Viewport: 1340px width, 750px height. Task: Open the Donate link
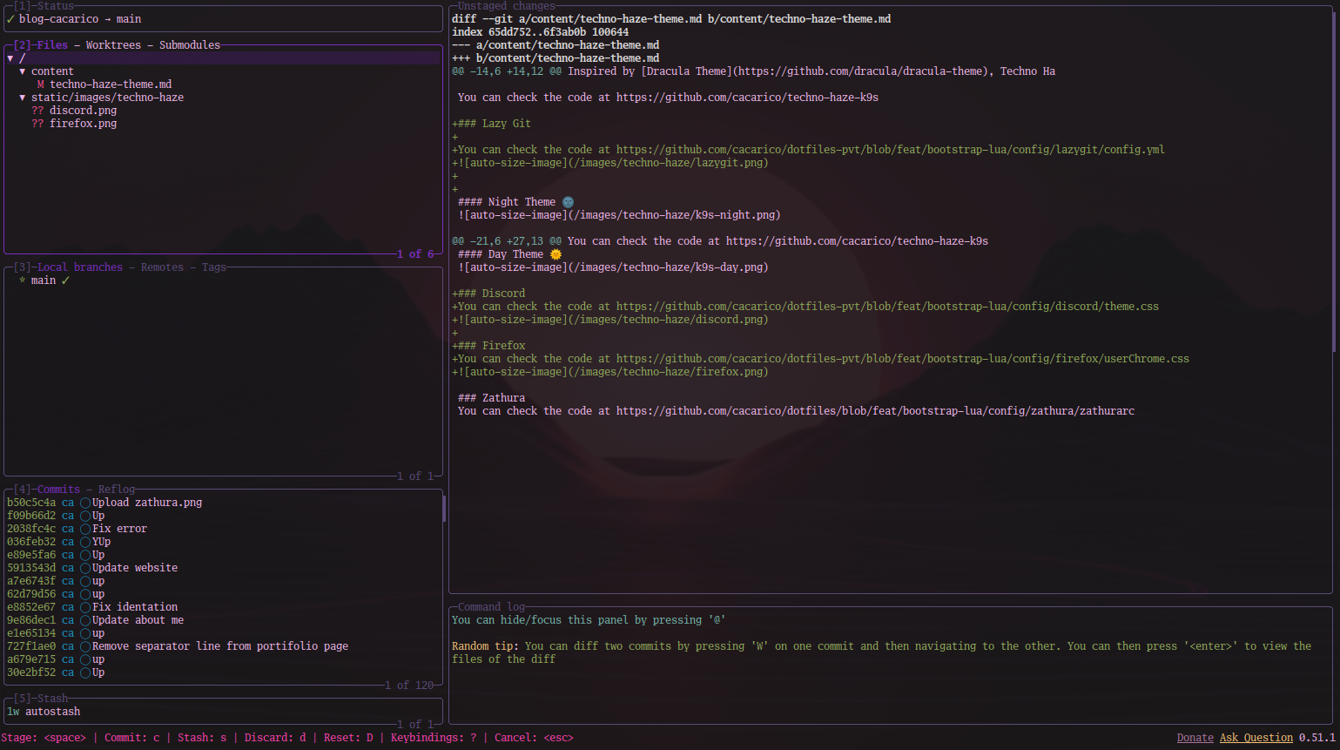pyautogui.click(x=1195, y=738)
